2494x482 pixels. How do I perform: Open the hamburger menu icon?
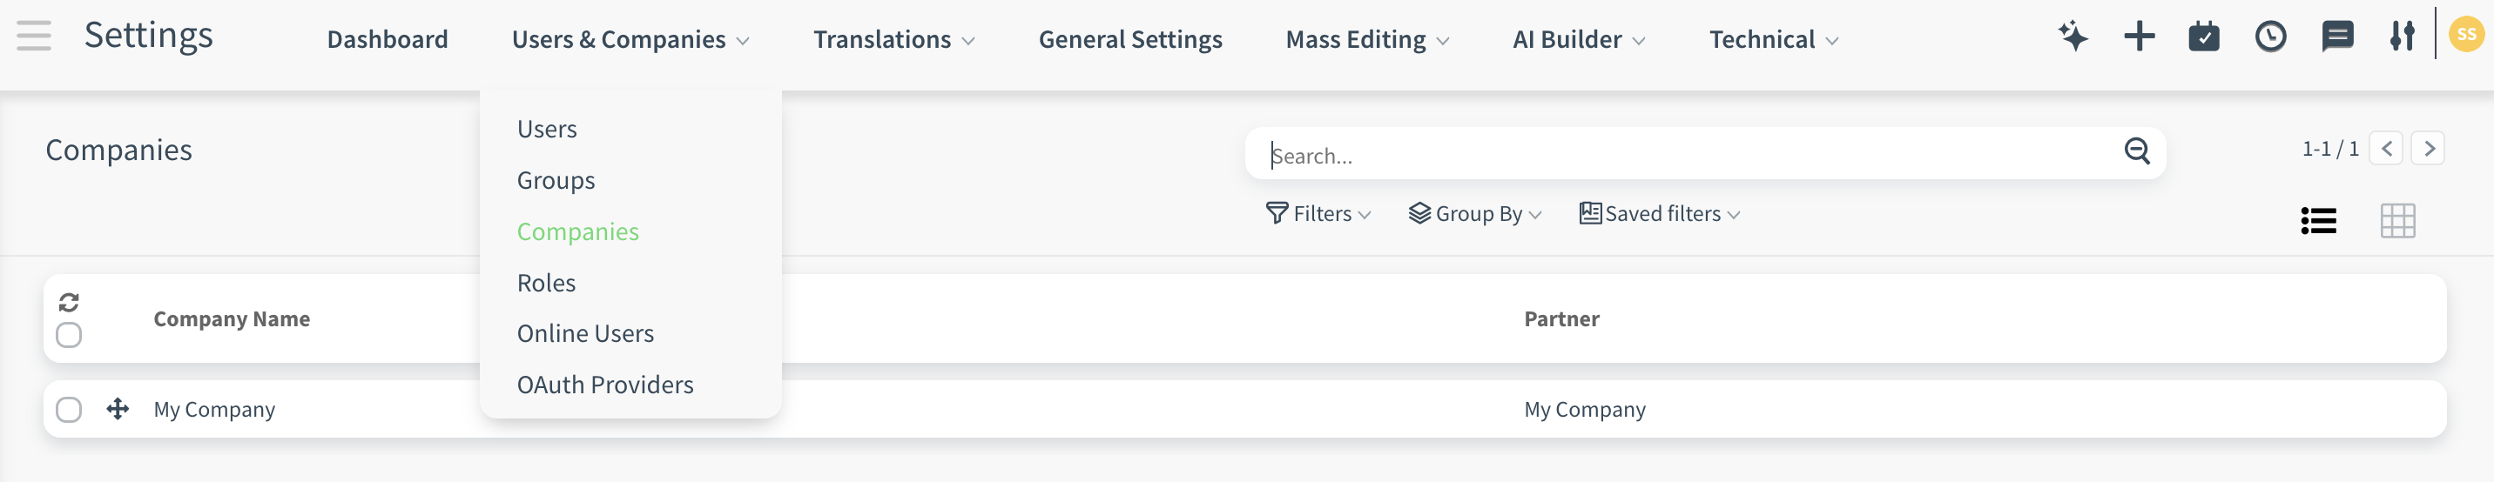pos(34,37)
